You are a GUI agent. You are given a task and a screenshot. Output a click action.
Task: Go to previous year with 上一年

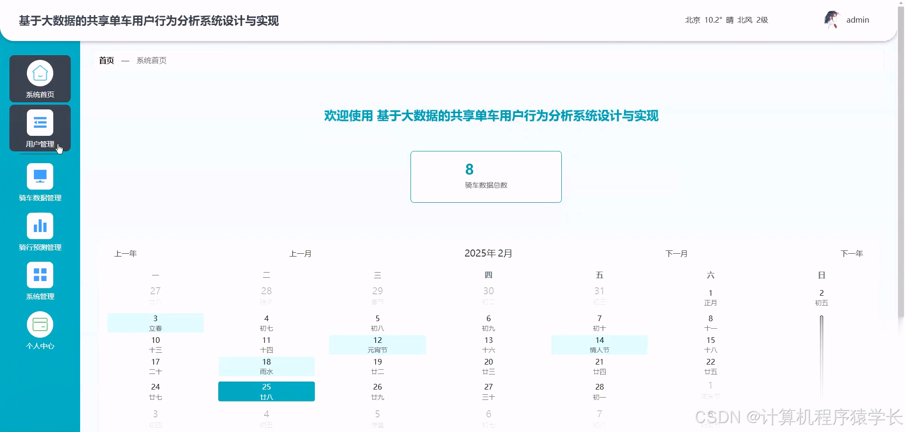click(125, 253)
